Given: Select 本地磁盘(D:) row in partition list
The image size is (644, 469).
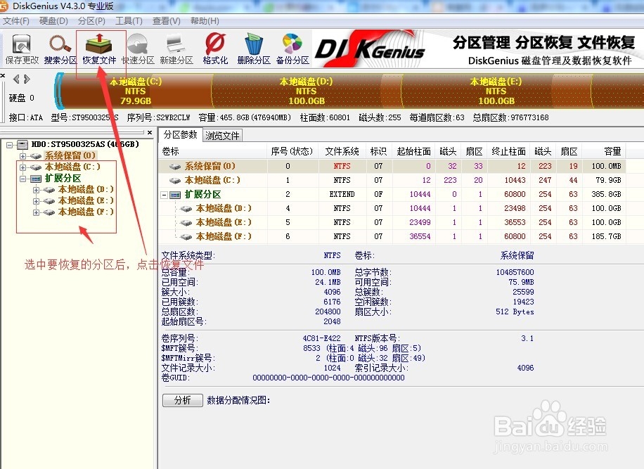Looking at the screenshot, I should tap(224, 208).
